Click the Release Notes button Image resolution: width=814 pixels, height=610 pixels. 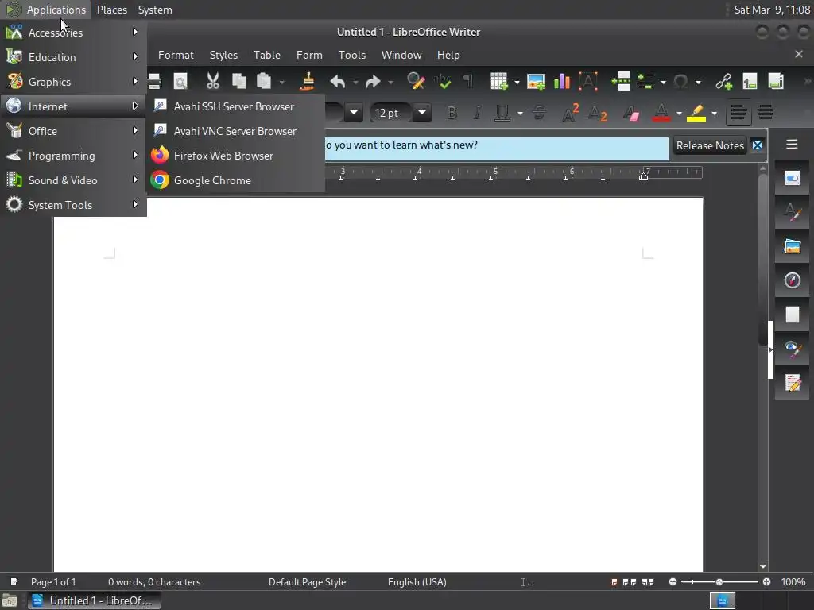point(710,146)
